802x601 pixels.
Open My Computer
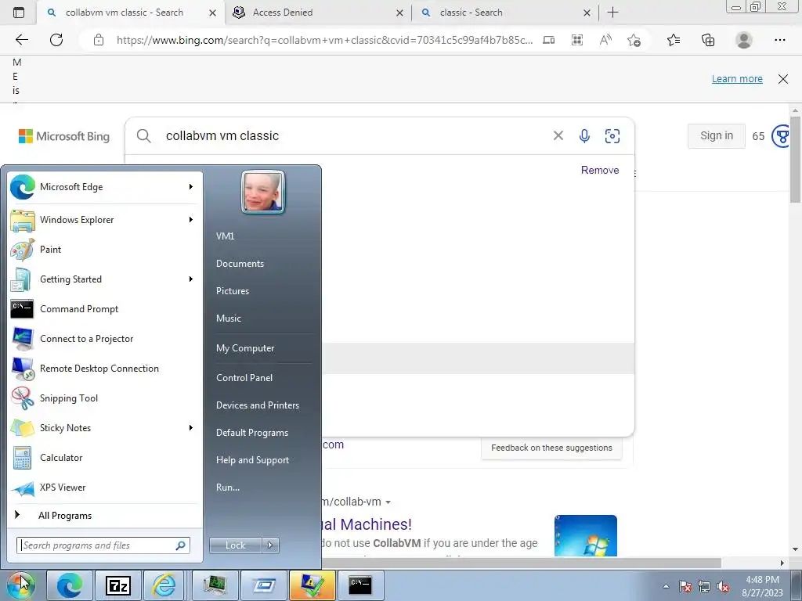(245, 348)
